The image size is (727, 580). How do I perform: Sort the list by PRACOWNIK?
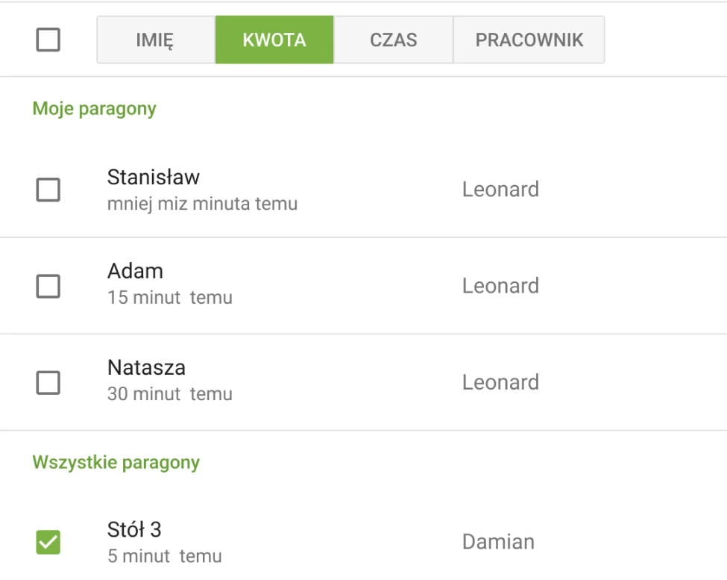528,40
